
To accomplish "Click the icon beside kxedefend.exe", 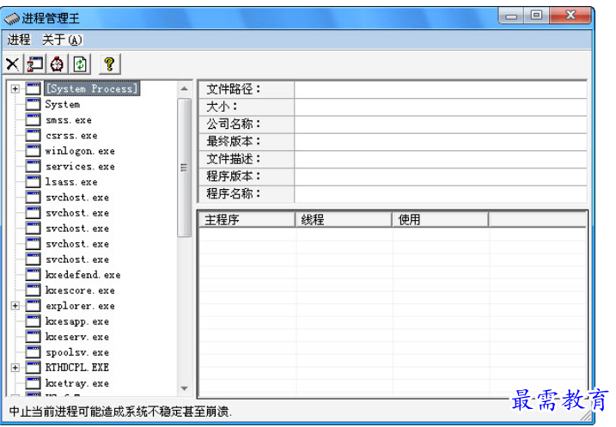I will 33,275.
